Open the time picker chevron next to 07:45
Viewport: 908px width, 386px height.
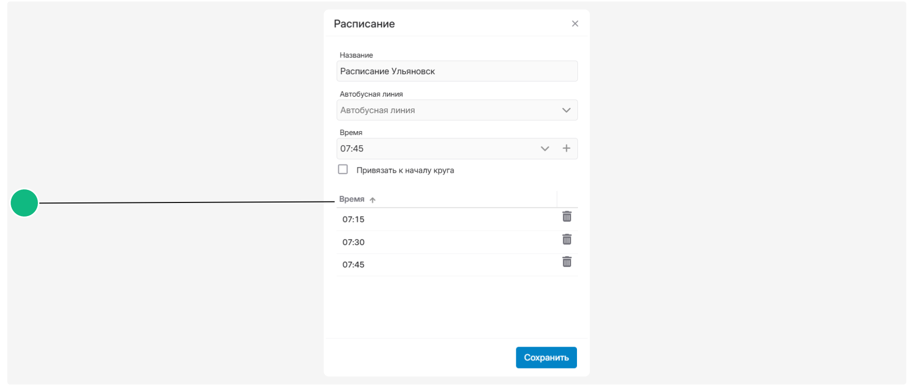click(x=545, y=149)
